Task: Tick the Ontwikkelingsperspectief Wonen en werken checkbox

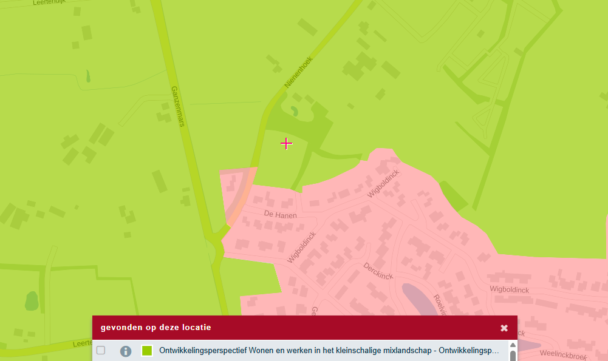Action: pyautogui.click(x=101, y=350)
